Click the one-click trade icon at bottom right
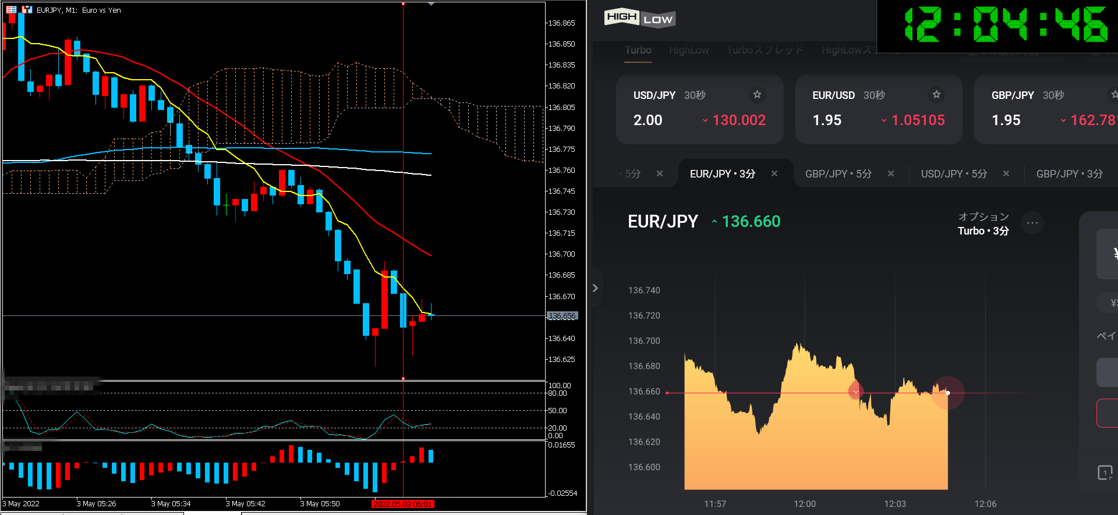The width and height of the screenshot is (1118, 515). pos(1105,473)
